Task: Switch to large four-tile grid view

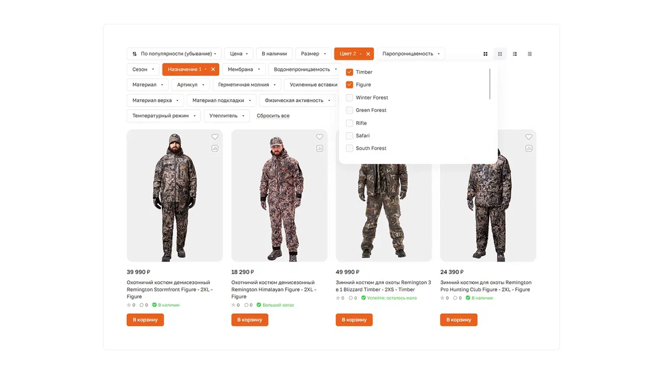Action: click(485, 54)
